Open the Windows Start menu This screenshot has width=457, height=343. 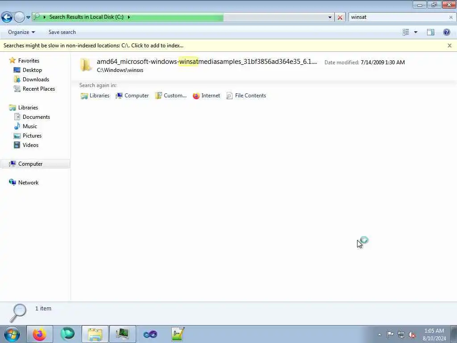click(x=12, y=334)
